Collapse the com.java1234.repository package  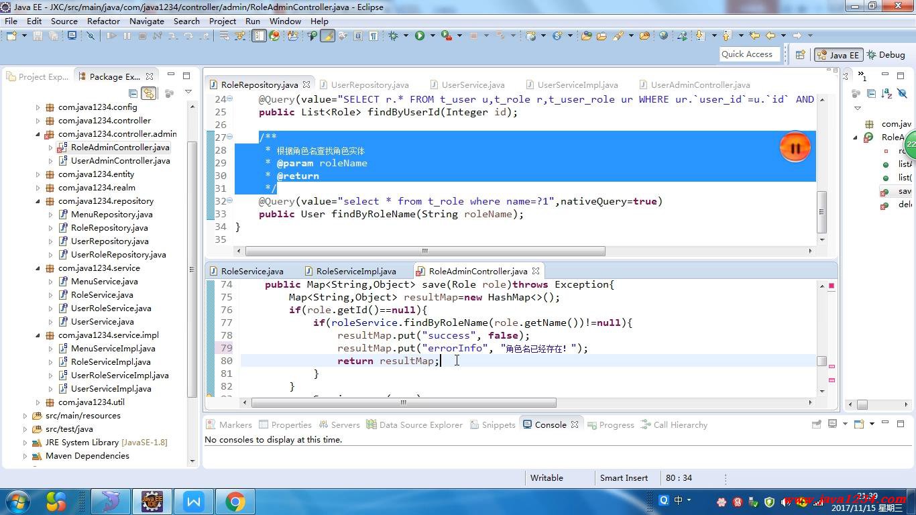point(38,201)
